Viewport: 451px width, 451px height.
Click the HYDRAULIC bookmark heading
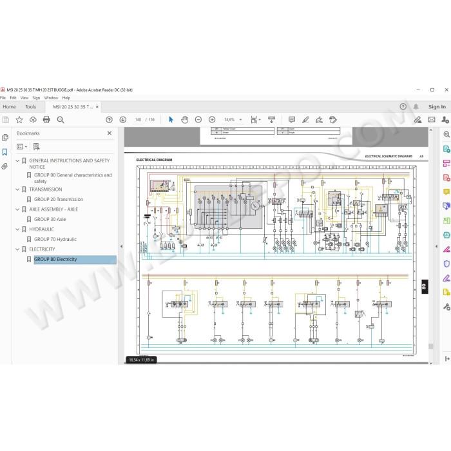41,229
